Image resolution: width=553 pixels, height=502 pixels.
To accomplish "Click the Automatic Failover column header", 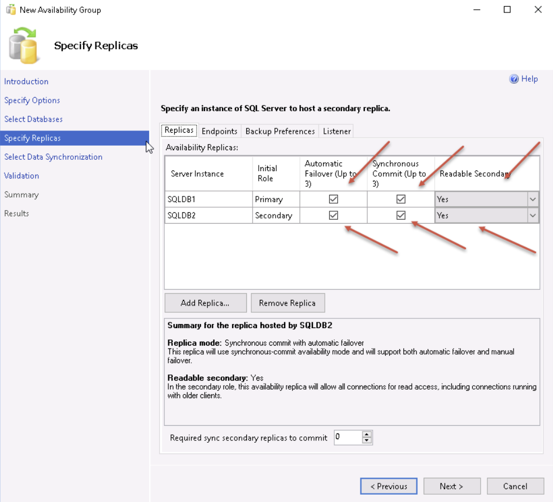I will coord(333,174).
